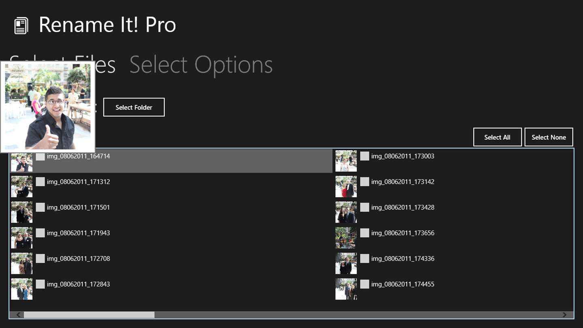The height and width of the screenshot is (328, 583).
Task: Tick the checkbox for img_08062011_171501
Action: 40,207
